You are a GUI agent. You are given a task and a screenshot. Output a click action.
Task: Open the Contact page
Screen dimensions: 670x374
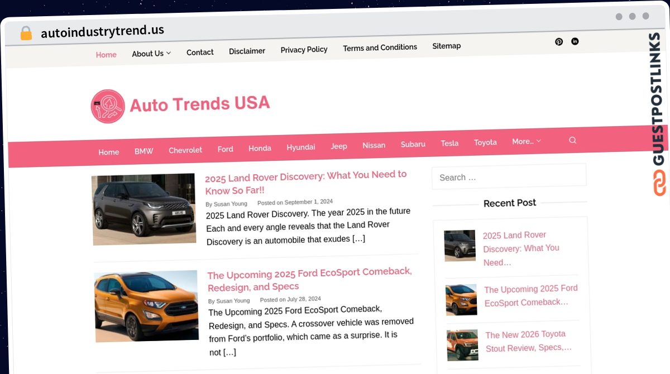tap(200, 52)
